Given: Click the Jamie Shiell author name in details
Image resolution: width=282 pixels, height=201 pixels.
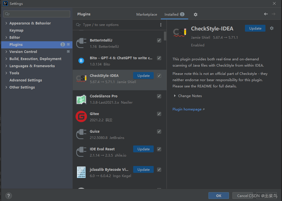Looking at the screenshot, I should click(200, 37).
